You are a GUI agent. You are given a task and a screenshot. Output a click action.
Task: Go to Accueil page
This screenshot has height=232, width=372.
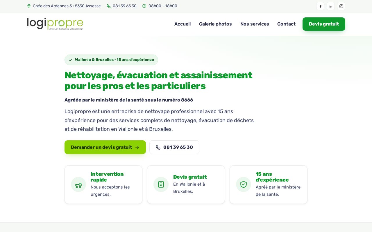tap(183, 24)
